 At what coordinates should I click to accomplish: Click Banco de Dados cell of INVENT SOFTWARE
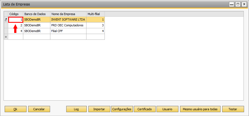pyautogui.click(x=37, y=19)
